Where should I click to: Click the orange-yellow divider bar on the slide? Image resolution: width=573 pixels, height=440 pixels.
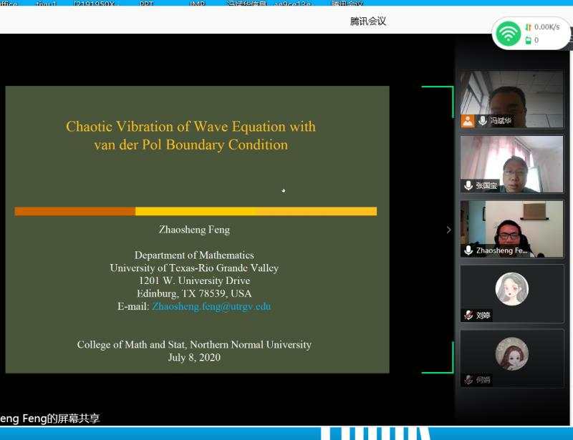tap(196, 211)
